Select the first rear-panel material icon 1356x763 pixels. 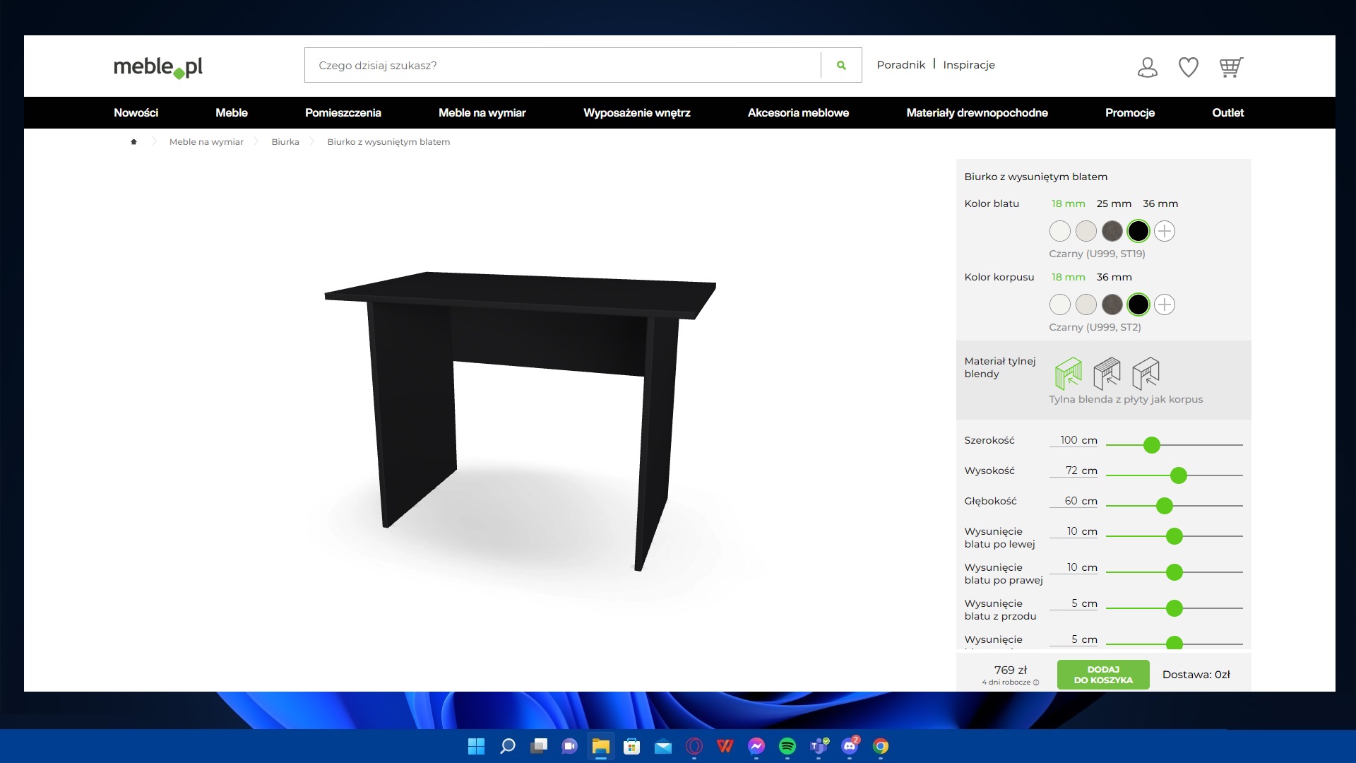(x=1068, y=373)
